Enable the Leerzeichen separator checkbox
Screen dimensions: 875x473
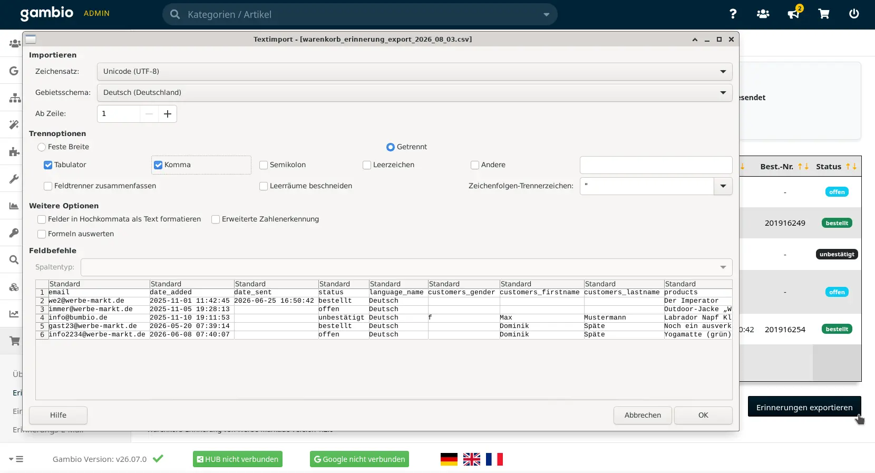tap(367, 165)
